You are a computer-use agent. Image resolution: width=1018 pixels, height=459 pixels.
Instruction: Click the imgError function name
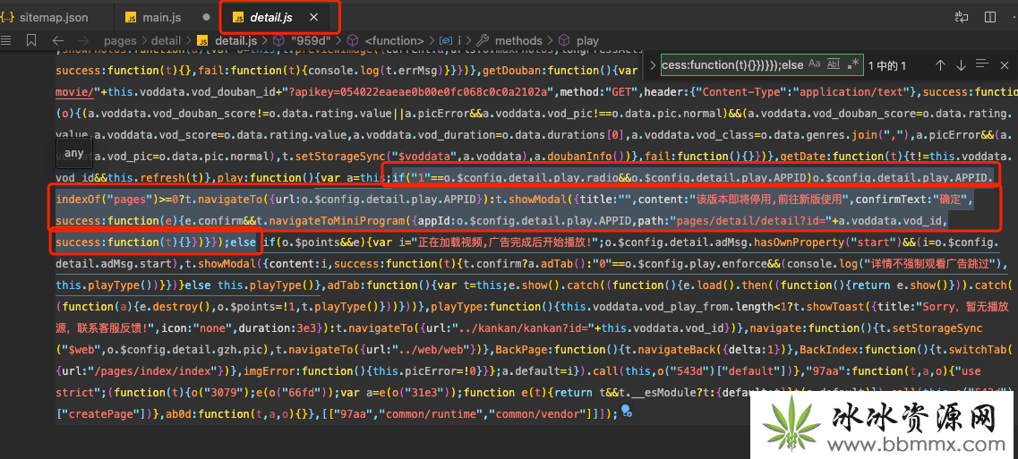point(270,371)
